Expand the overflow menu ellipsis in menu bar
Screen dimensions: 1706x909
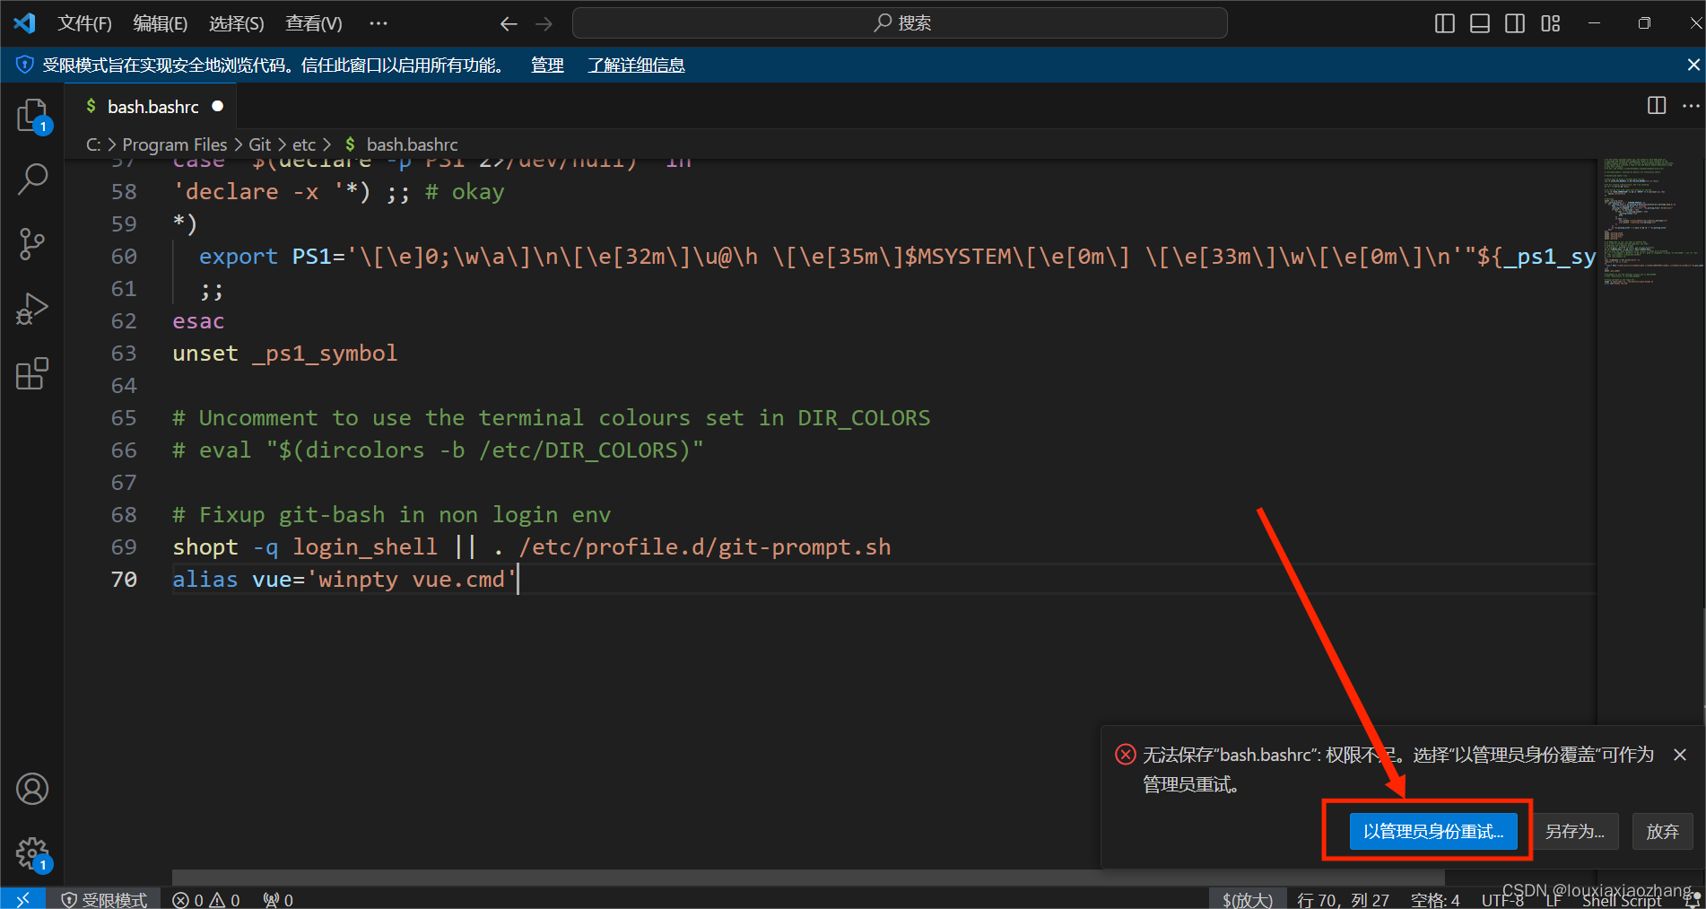(379, 23)
